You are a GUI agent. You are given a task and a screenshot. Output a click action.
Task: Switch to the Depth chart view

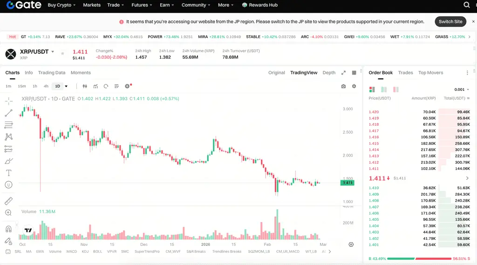[x=329, y=73]
